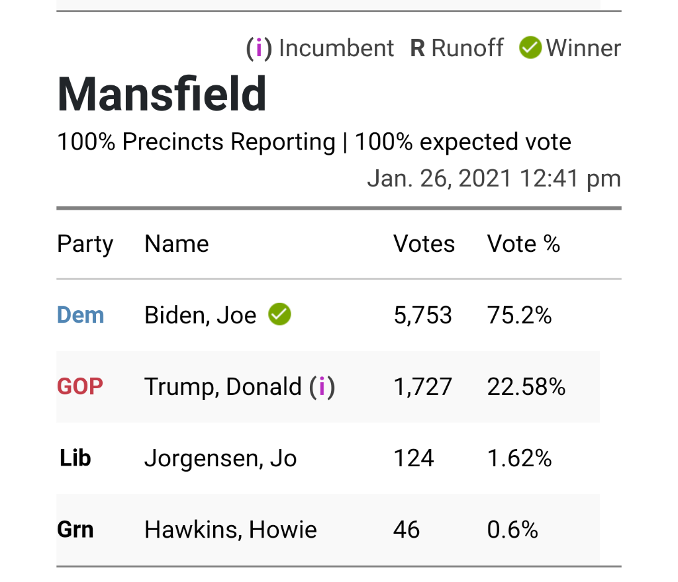Click the bold R Runoff legend symbol
The width and height of the screenshot is (678, 582).
[x=417, y=48]
